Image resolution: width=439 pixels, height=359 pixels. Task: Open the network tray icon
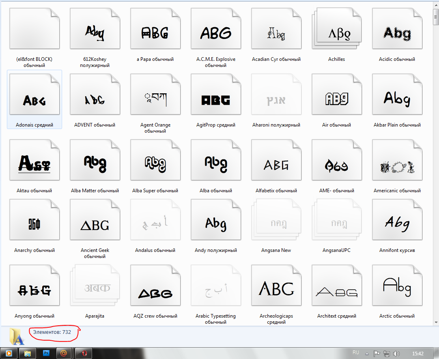(x=387, y=354)
